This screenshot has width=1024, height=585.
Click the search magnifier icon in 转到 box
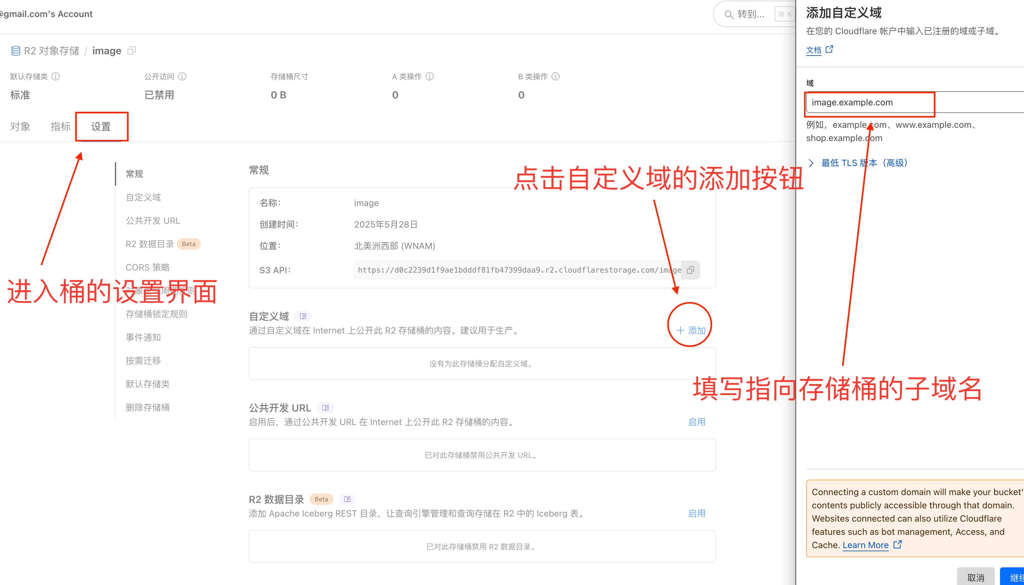(x=729, y=15)
